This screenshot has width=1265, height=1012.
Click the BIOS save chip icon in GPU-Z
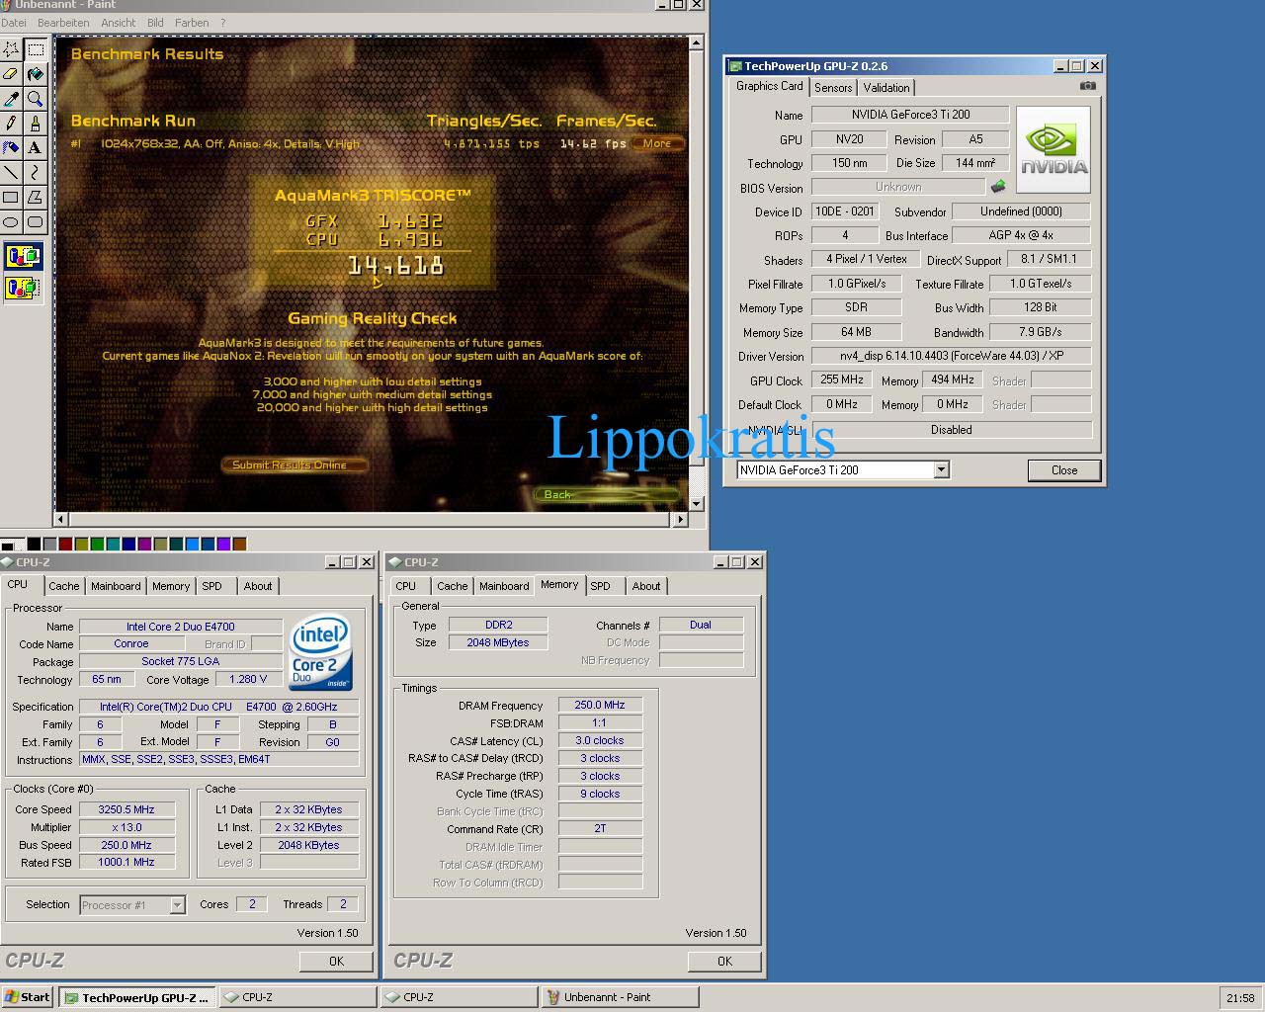pos(998,186)
